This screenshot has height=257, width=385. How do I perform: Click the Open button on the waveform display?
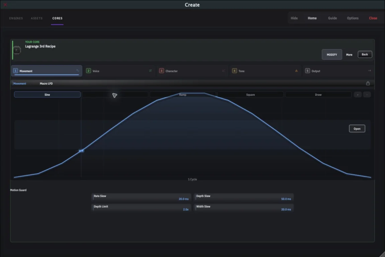(357, 128)
